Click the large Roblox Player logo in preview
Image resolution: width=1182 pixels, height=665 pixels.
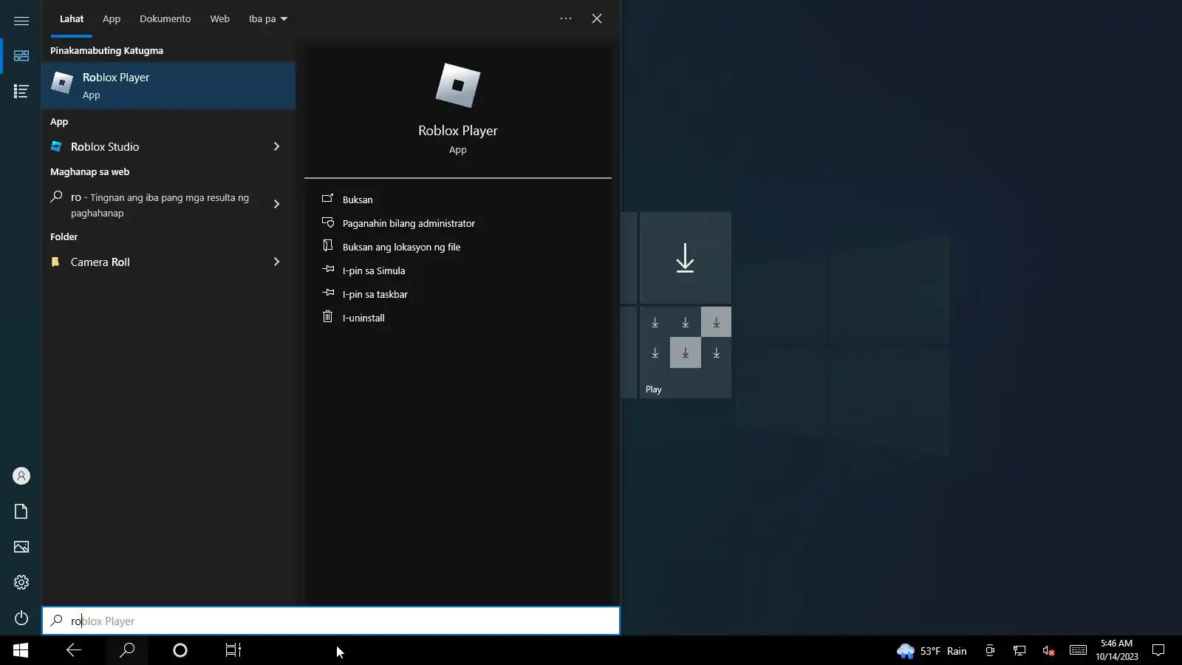[x=458, y=86]
